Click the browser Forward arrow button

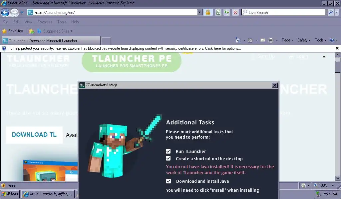click(x=14, y=13)
